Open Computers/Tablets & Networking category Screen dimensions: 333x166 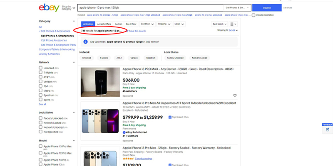click(57, 49)
